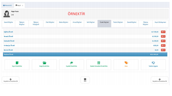
Task: Click the graduation cap Kıyafet icon
Action: click(72, 63)
